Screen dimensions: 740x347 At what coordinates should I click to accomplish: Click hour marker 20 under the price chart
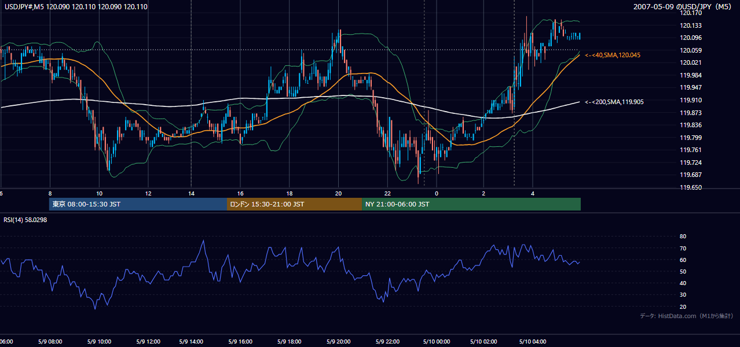point(339,193)
